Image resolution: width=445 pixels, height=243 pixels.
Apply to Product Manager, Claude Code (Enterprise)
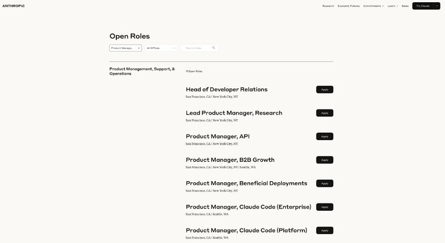[325, 207]
